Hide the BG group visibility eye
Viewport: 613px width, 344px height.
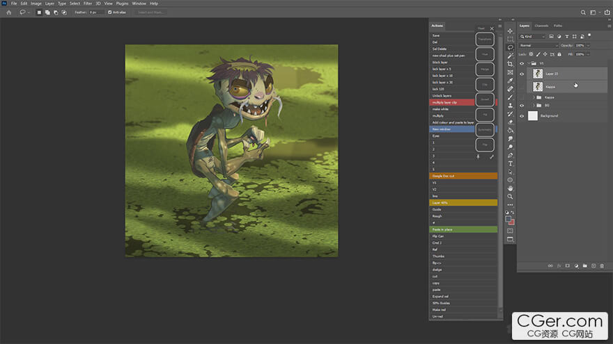(522, 106)
